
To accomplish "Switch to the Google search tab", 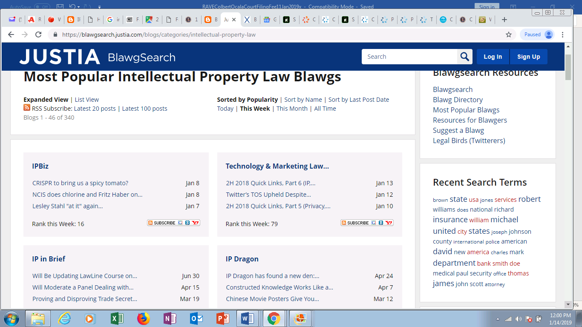I will tap(112, 20).
